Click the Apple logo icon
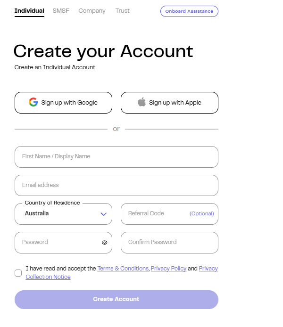 click(141, 102)
